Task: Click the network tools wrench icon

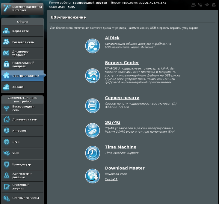Action: click(7, 198)
